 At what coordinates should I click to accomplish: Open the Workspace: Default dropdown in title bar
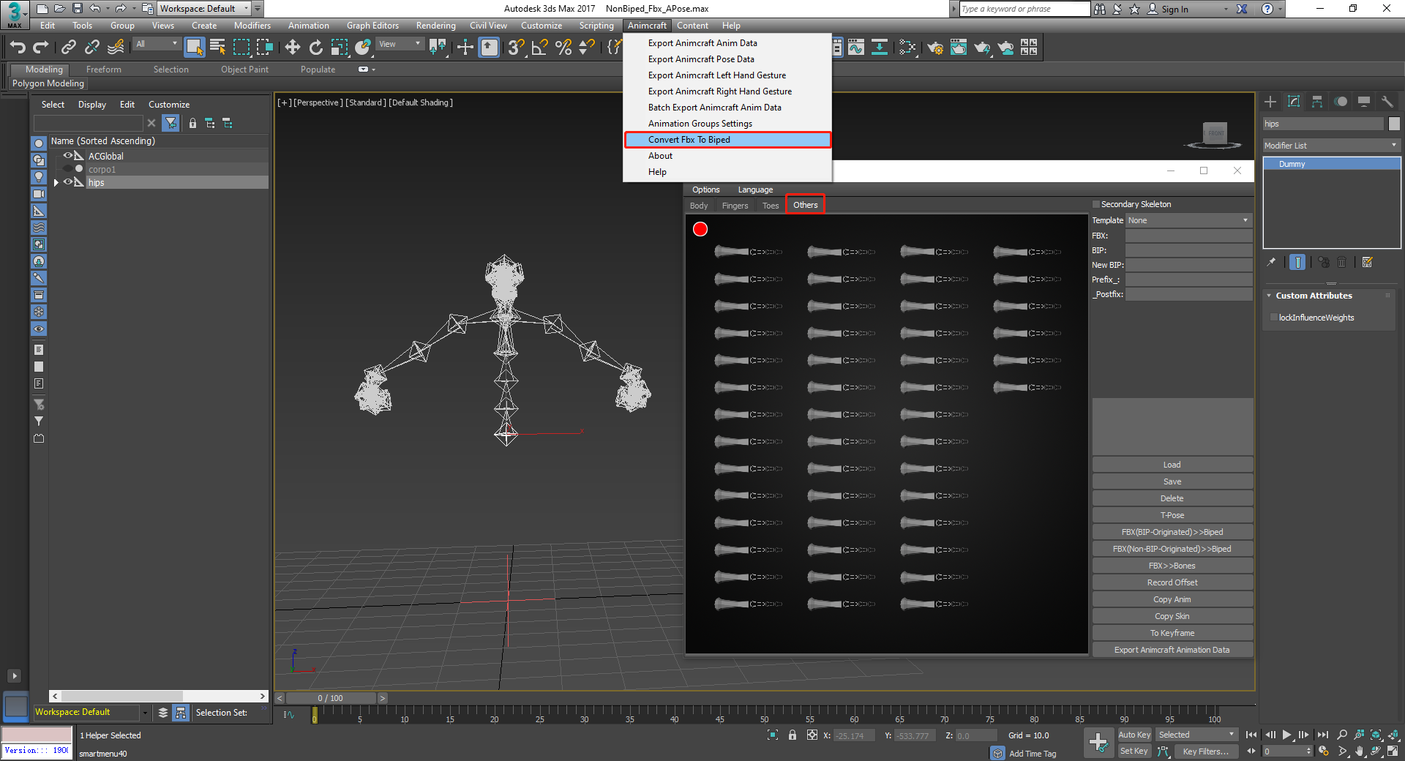coord(204,9)
